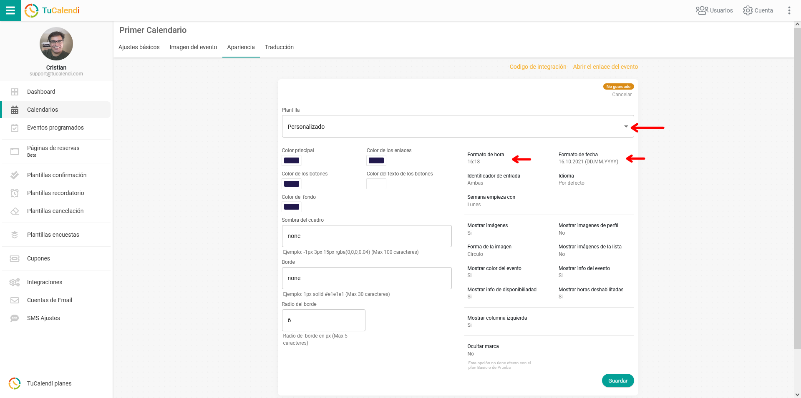Toggle Mostrar imagenes de perfil option
The height and width of the screenshot is (398, 801).
click(x=588, y=229)
